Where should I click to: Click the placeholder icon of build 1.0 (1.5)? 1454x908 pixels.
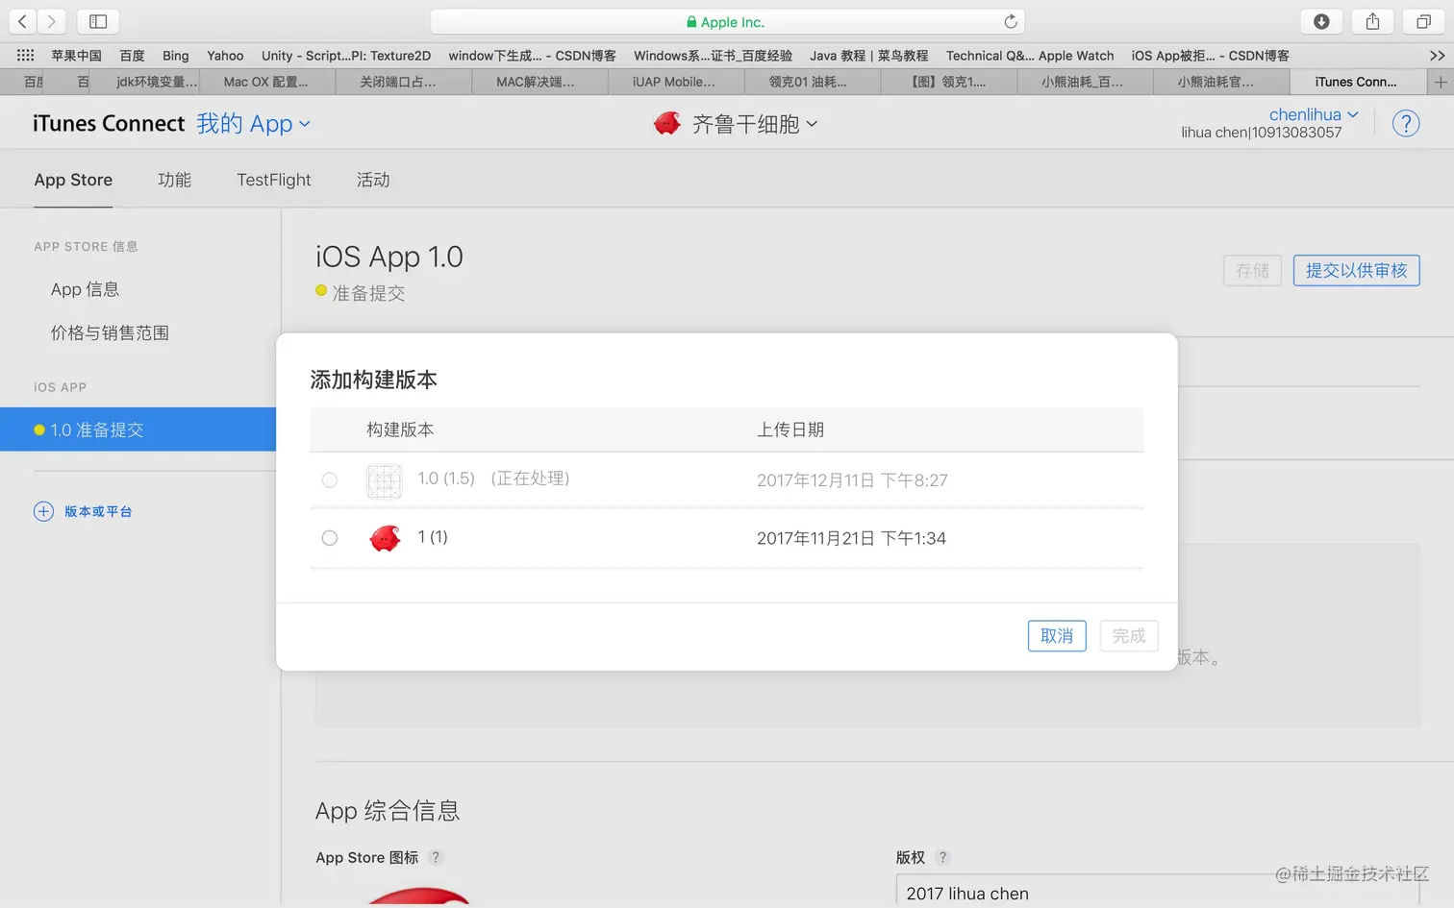(x=384, y=480)
